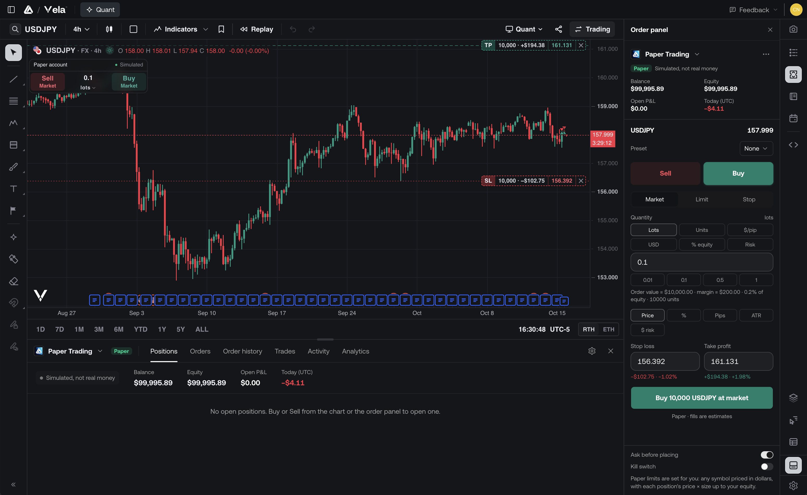The width and height of the screenshot is (807, 495).
Task: Switch to the Orders tab
Action: (x=200, y=351)
